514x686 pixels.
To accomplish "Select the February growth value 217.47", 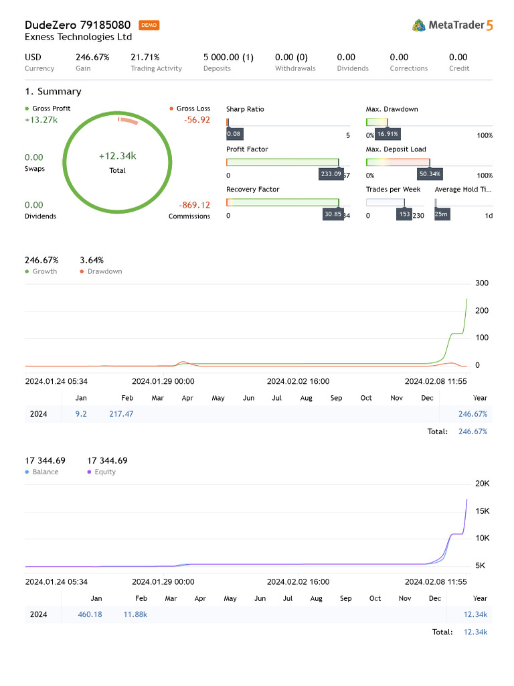I will click(121, 414).
